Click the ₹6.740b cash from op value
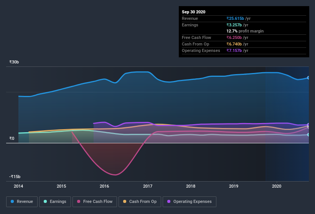The width and height of the screenshot is (315, 214). (x=234, y=44)
